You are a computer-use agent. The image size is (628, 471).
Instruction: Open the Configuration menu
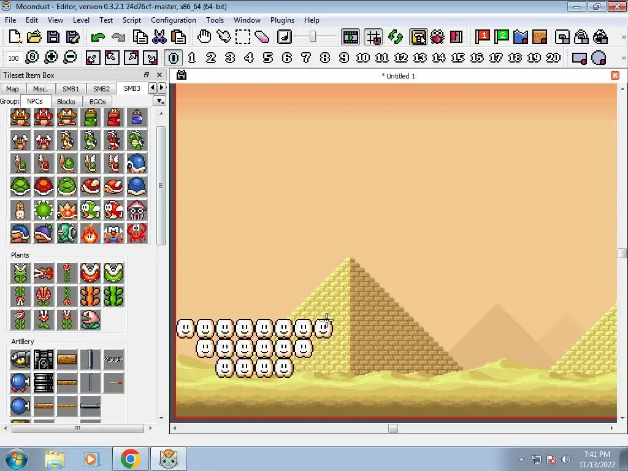174,20
